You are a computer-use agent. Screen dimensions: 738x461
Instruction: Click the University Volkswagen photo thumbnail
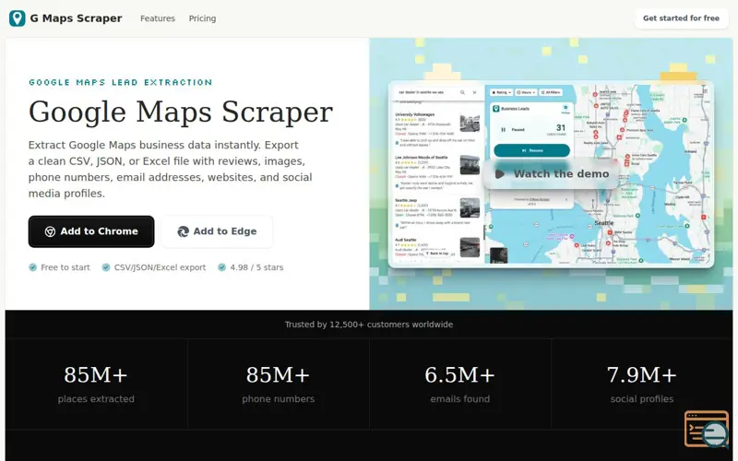pyautogui.click(x=470, y=124)
